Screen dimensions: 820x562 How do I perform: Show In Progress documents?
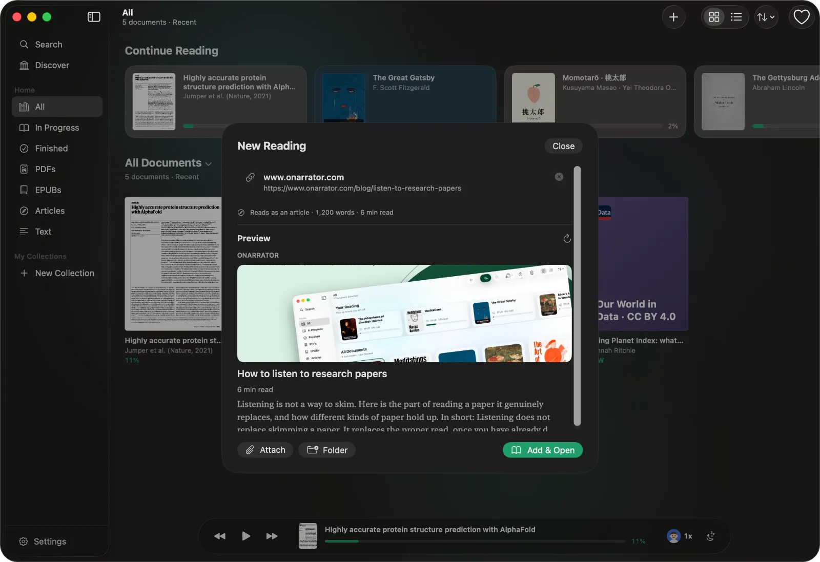(57, 128)
